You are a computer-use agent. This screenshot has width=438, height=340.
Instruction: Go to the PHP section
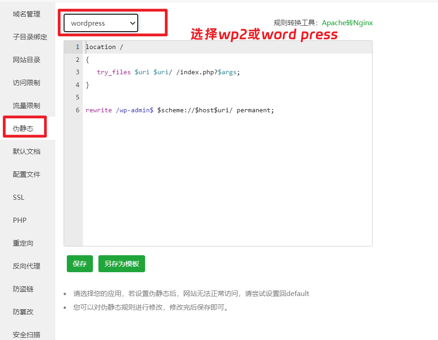20,220
